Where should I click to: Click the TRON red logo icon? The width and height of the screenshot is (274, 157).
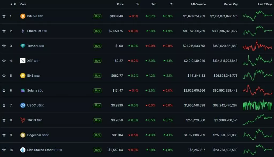(x=23, y=120)
